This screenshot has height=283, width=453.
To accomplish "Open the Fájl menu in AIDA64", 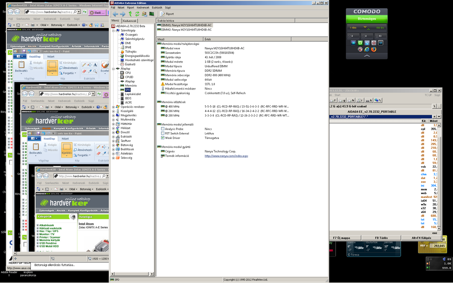I will [x=113, y=7].
